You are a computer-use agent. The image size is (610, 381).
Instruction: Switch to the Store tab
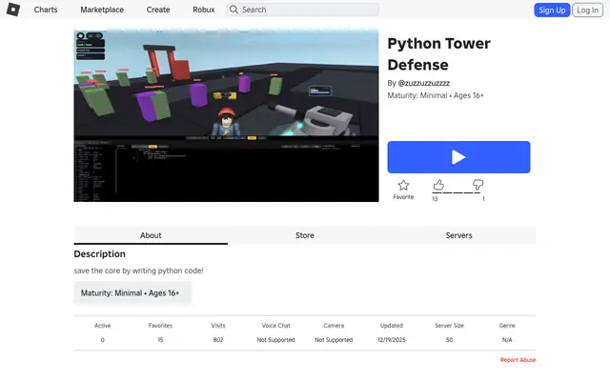click(x=305, y=235)
